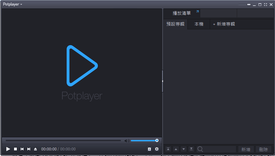Click the playlist search magnifier icon
The width and height of the screenshot is (275, 156).
pos(200,149)
